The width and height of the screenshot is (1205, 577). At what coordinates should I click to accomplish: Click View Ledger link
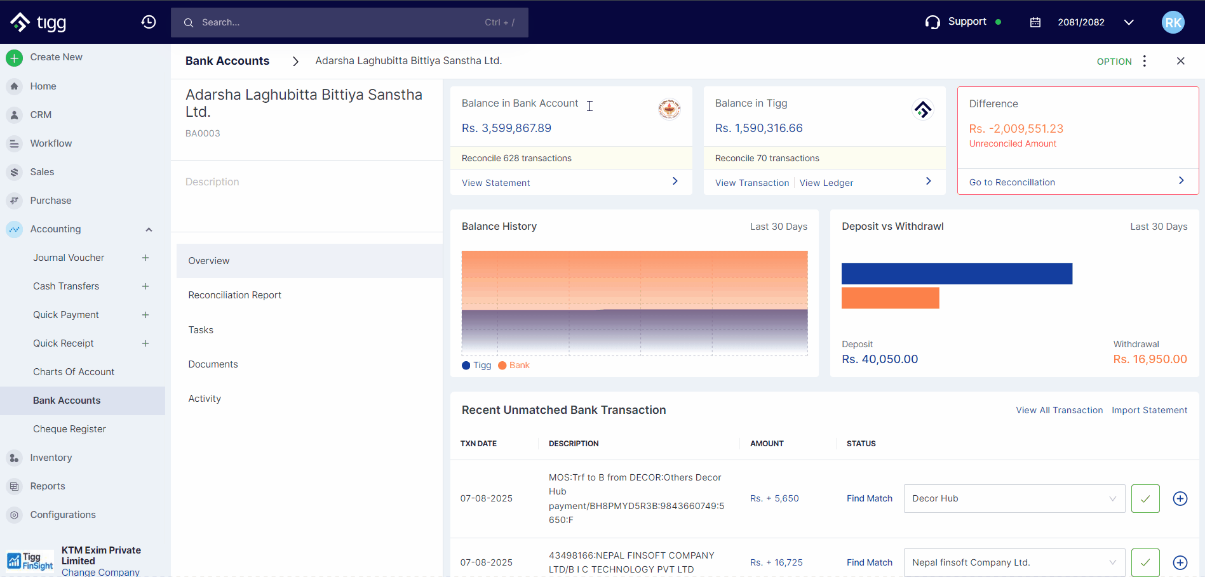[x=826, y=183]
